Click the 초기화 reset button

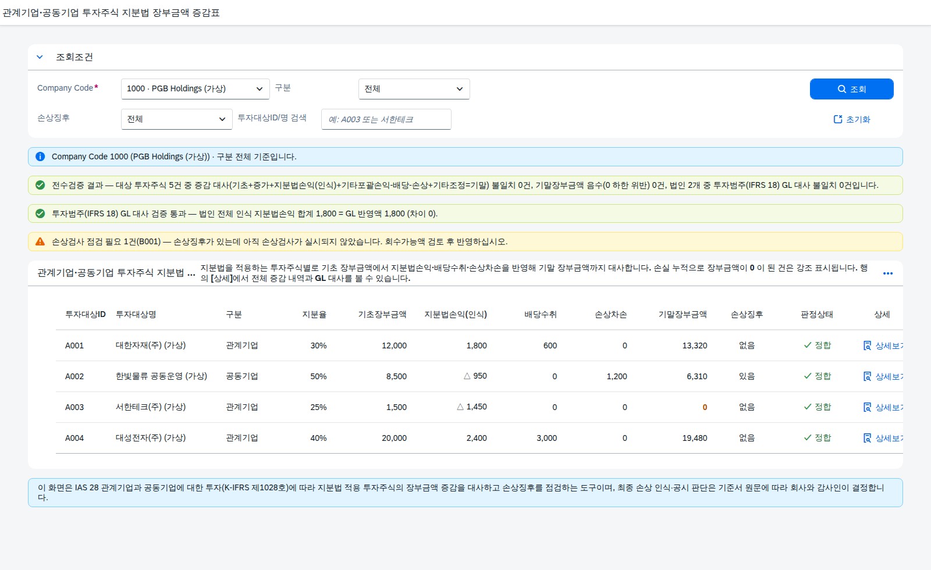click(852, 119)
